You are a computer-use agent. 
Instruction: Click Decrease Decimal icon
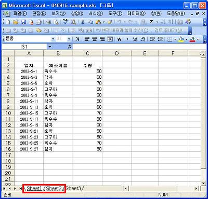pos(142,39)
